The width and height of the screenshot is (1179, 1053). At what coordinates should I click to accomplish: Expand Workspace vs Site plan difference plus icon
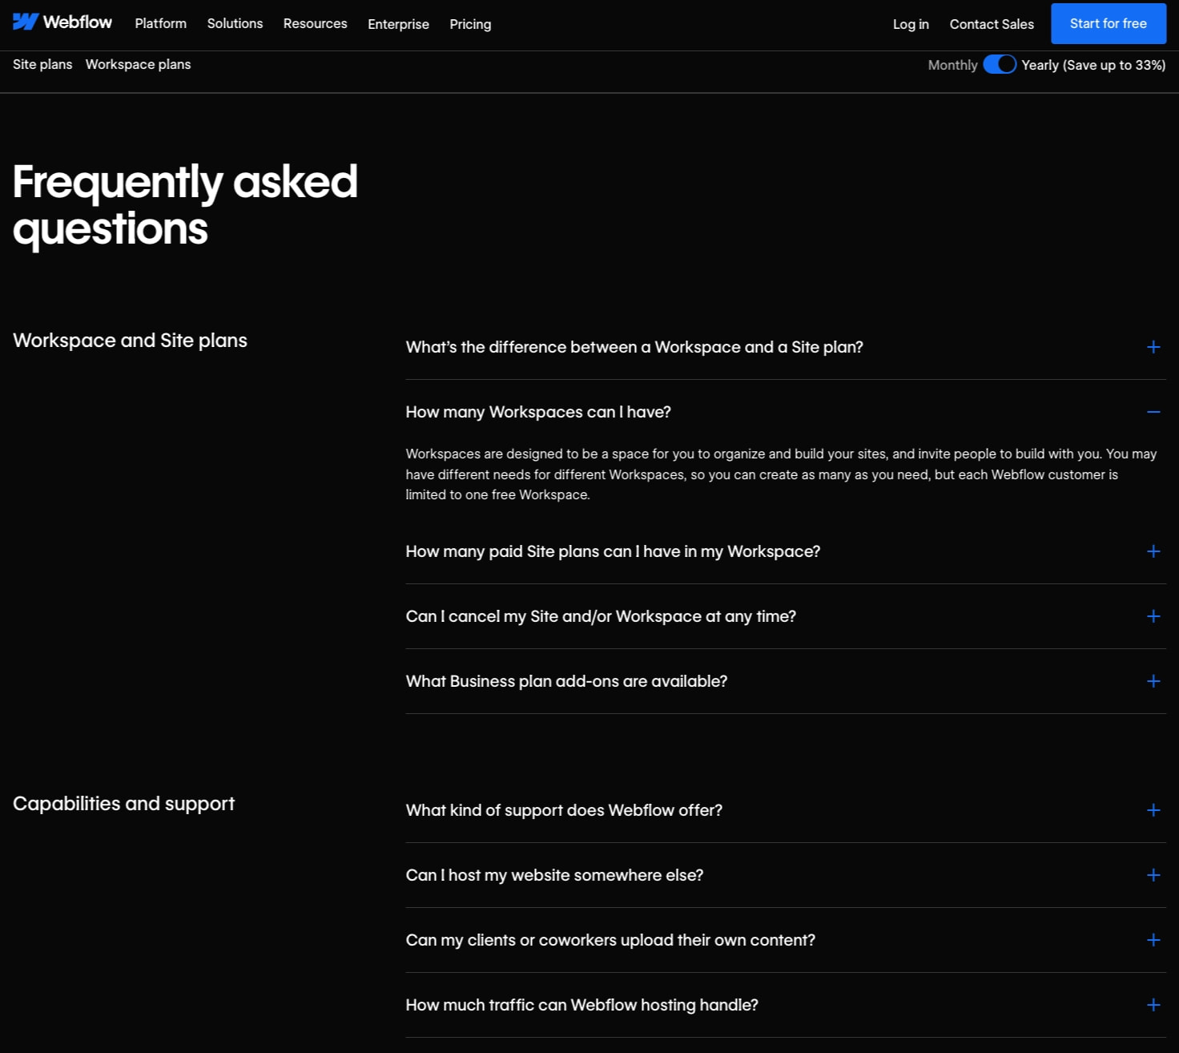[1153, 347]
